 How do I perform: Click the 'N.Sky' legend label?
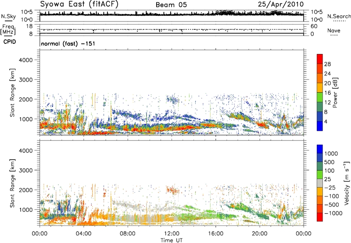tap(8, 16)
